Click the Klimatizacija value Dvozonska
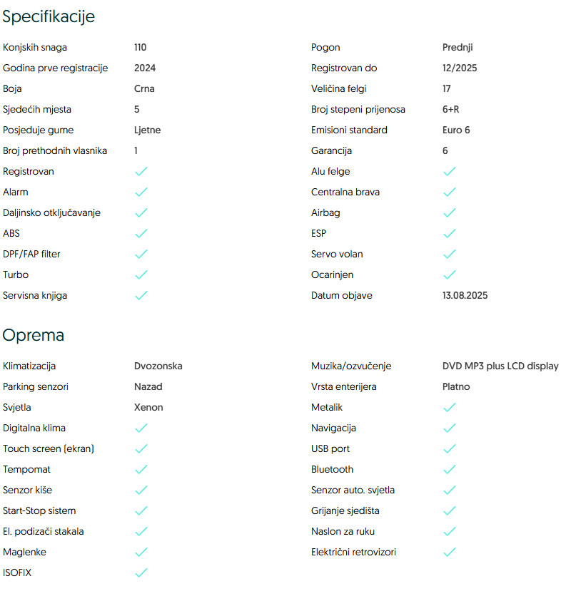581x601 pixels. [x=158, y=366]
